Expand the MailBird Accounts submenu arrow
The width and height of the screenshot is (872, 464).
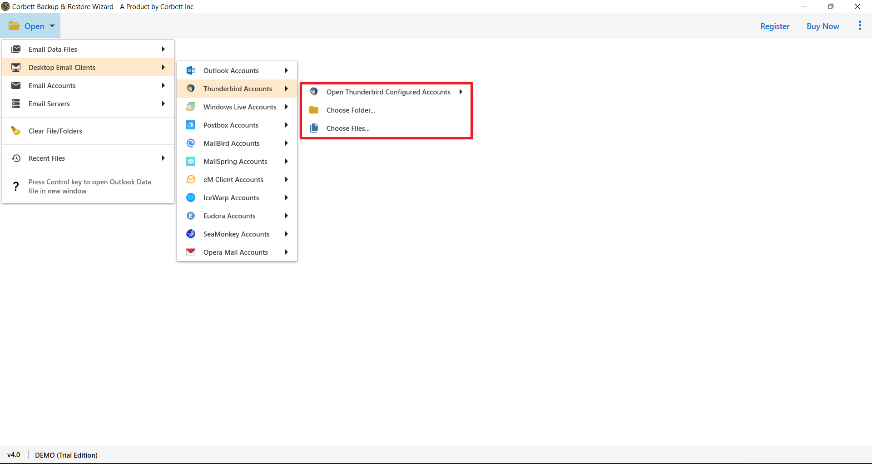click(286, 143)
